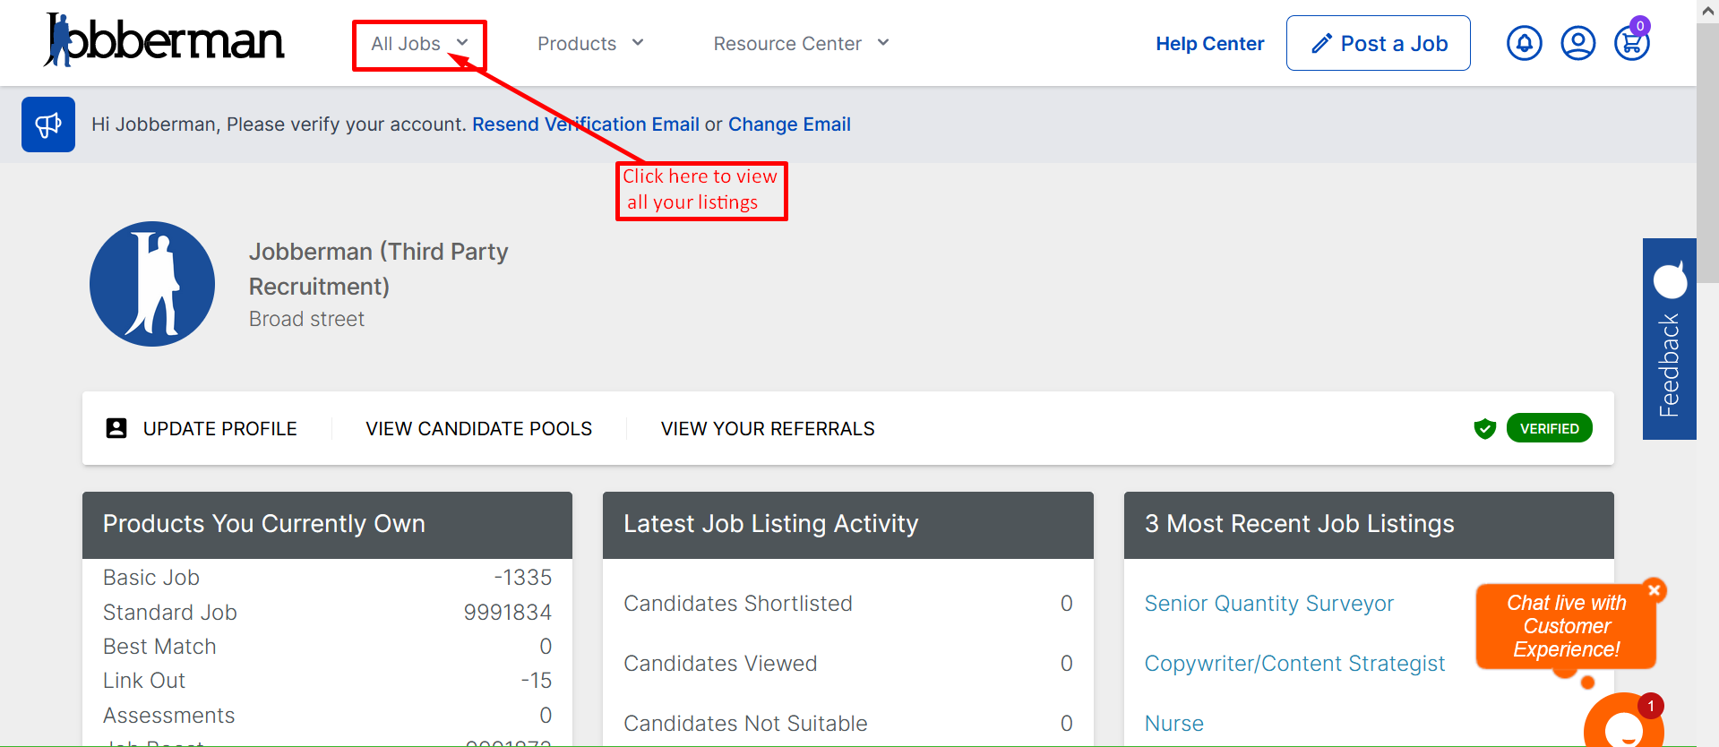Click Candidates Not Suitable row

pyautogui.click(x=847, y=724)
